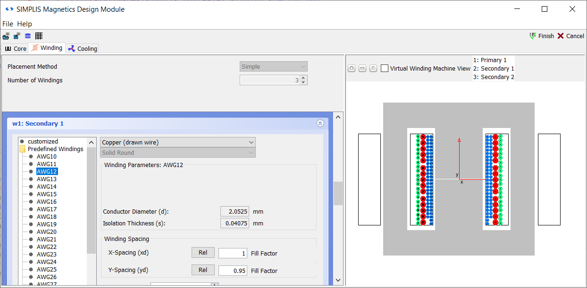This screenshot has width=587, height=288.
Task: Click the Finish button
Action: (x=541, y=36)
